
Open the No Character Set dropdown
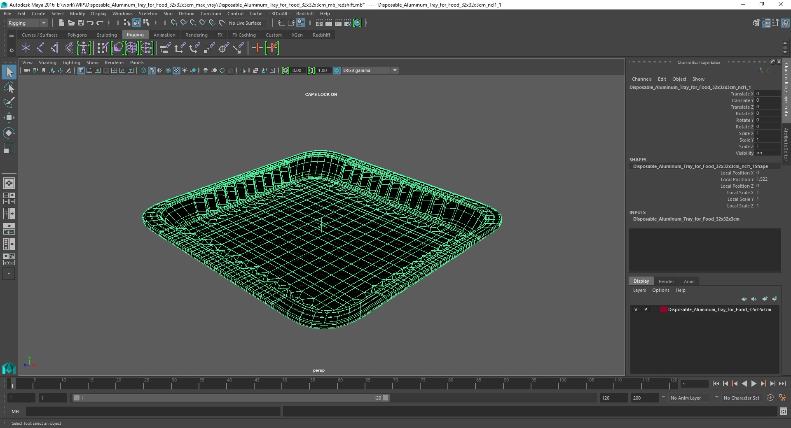tap(743, 398)
